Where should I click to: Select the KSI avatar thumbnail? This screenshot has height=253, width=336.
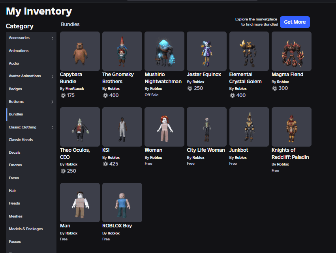pos(122,127)
